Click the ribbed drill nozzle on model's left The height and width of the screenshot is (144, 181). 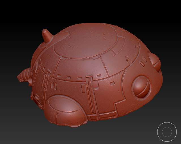[x=24, y=75]
